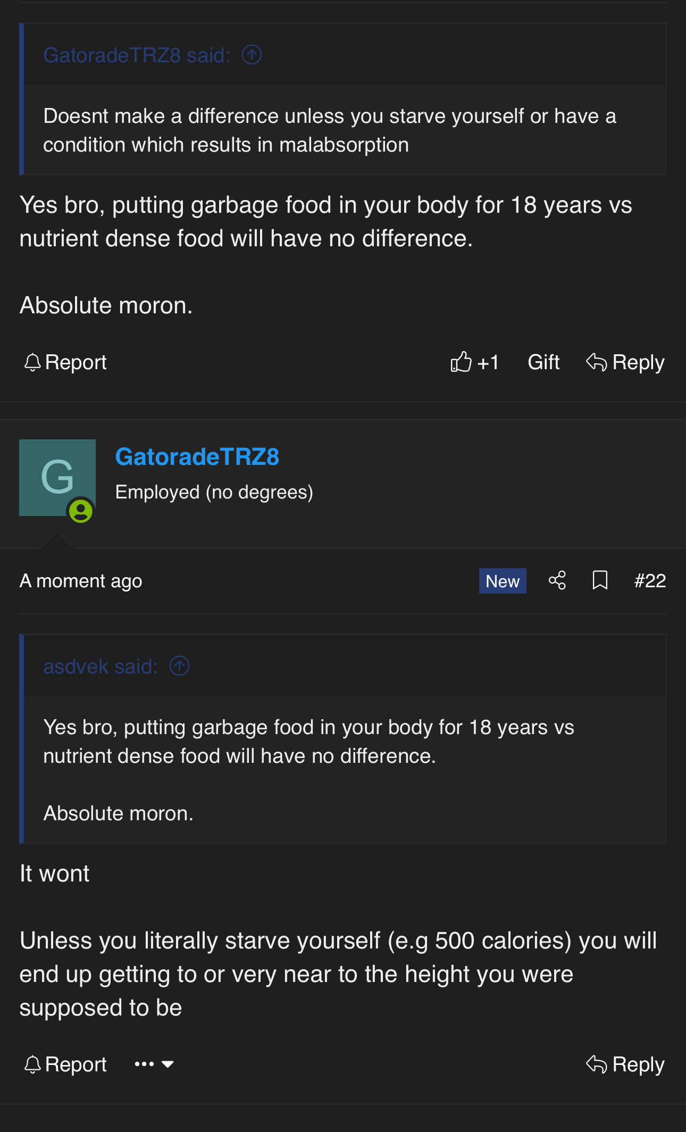Open the GatoradeTRZ8 profile link
Viewport: 686px width, 1132px height.
click(197, 457)
